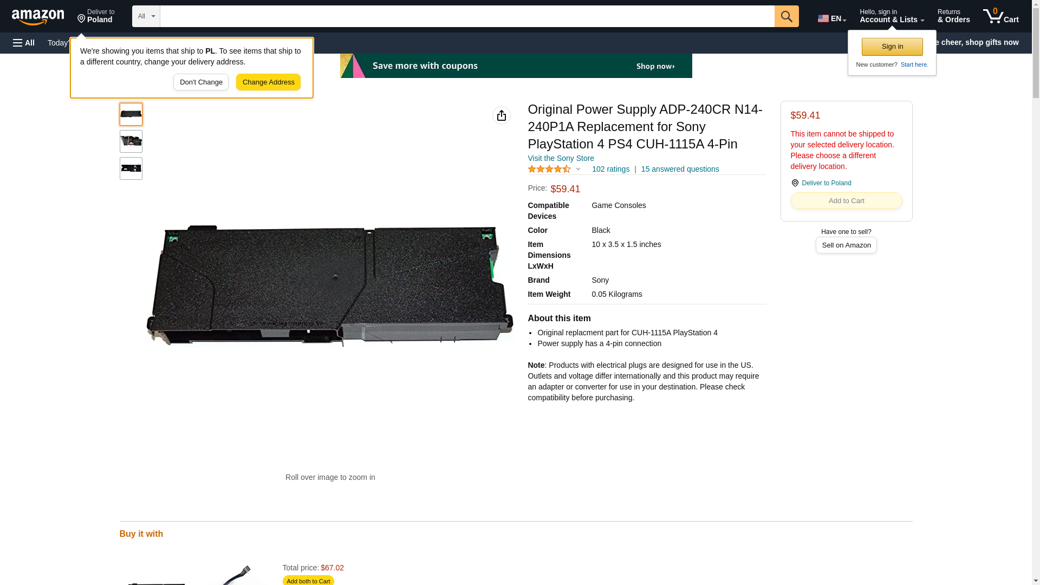The width and height of the screenshot is (1040, 585).
Task: Select the first product thumbnail
Action: pos(131,114)
